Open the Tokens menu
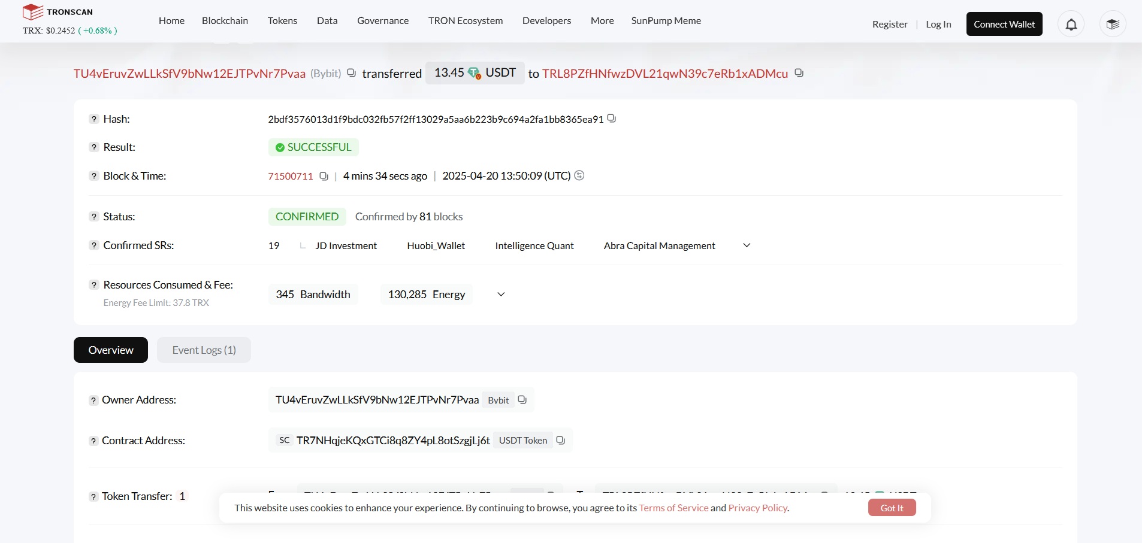The height and width of the screenshot is (543, 1142). (x=282, y=20)
